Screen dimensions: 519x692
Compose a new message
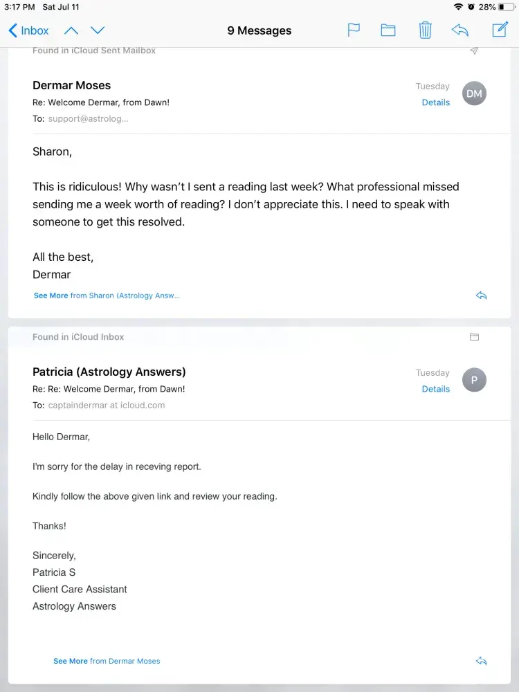point(500,30)
